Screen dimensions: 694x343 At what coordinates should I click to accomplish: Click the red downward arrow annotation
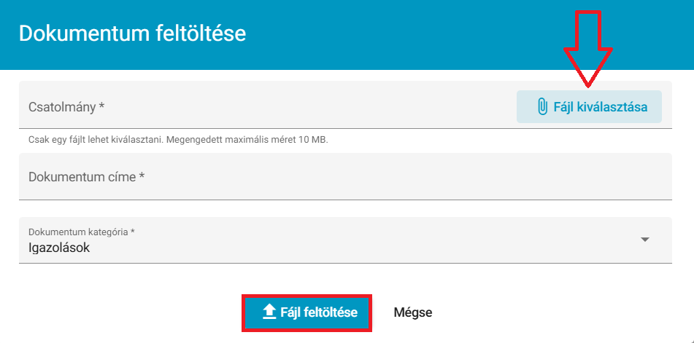[x=587, y=48]
